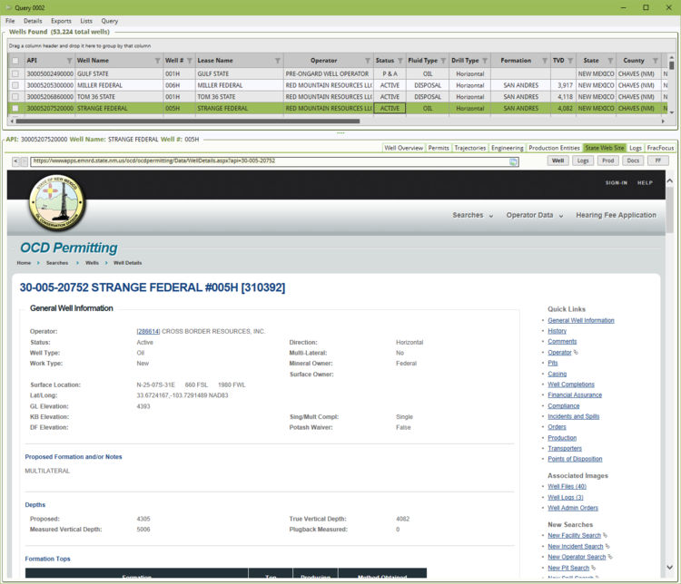
Task: Click the icon beside New Pit Search
Action: click(x=594, y=568)
